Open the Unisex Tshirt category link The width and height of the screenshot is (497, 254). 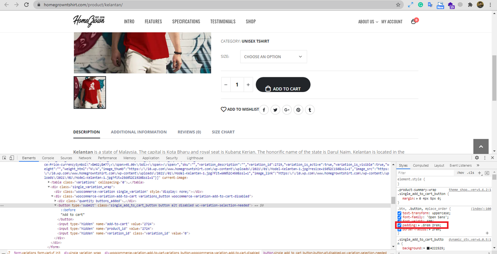point(255,41)
